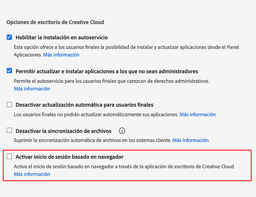This screenshot has height=197, width=256.
Task: Click the 'Los usuarios finales no podrán actualizar' description
Action: coord(96,114)
